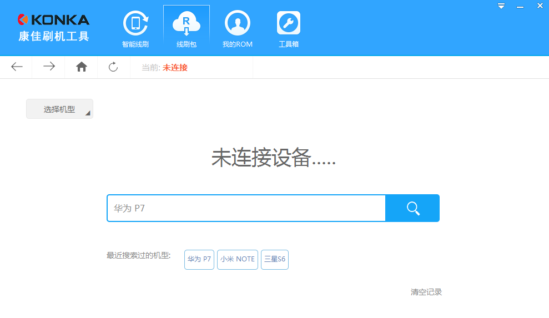This screenshot has height=318, width=549.
Task: Open the 智能线刷 smart flash tab
Action: point(135,29)
